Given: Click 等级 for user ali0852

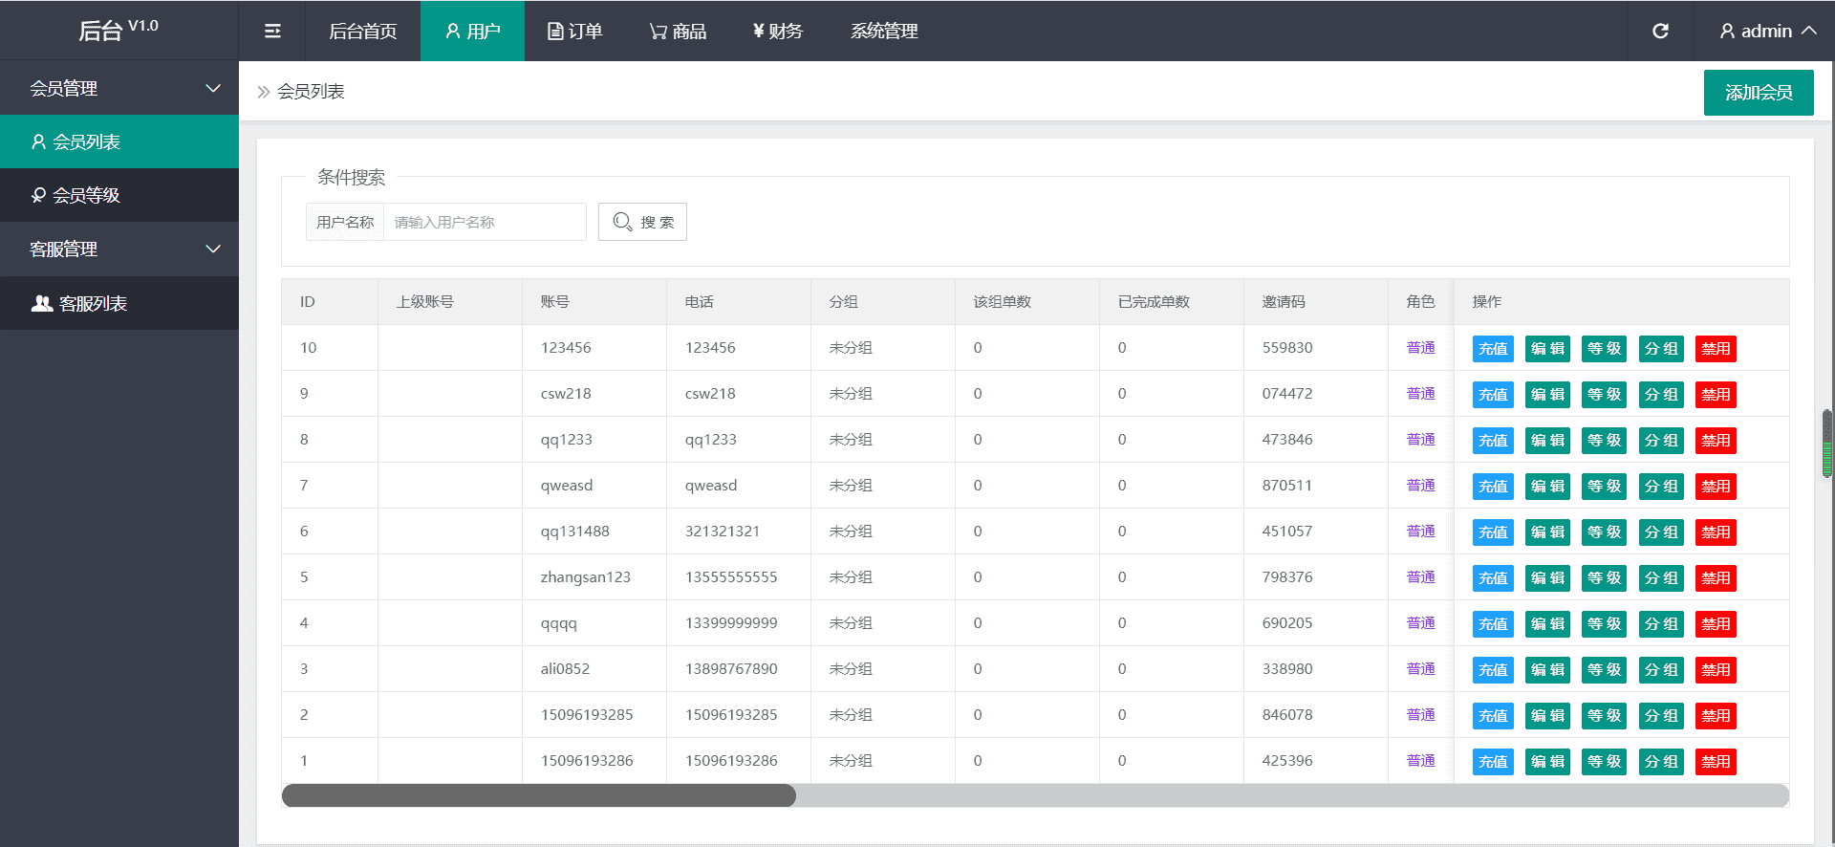Looking at the screenshot, I should pos(1604,670).
